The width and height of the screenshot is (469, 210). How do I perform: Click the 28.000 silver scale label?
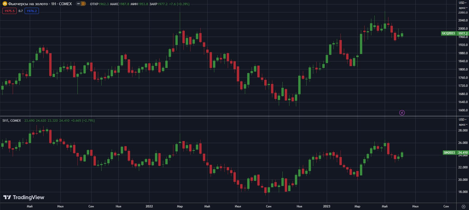click(463, 130)
